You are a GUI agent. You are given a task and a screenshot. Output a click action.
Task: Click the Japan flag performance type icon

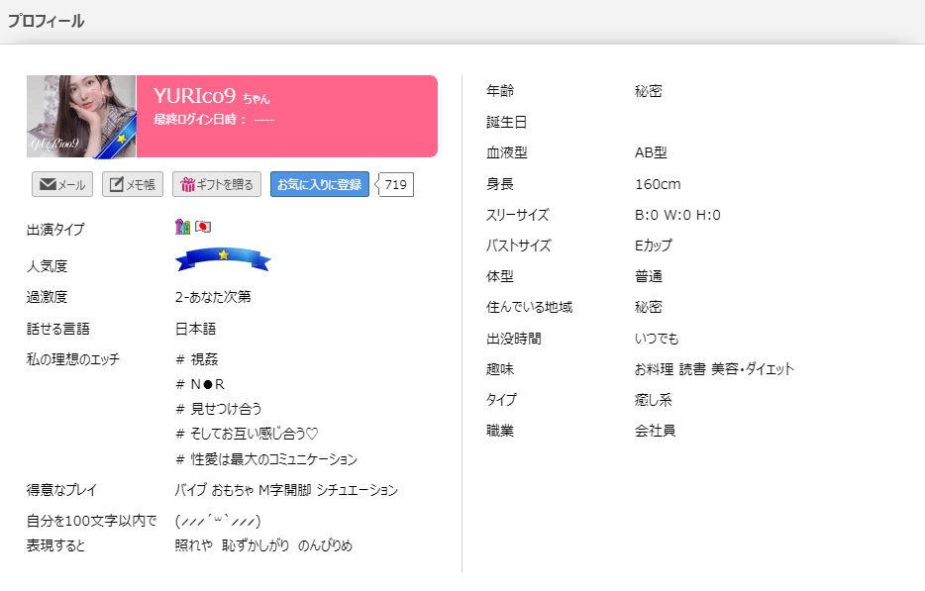[x=203, y=227]
